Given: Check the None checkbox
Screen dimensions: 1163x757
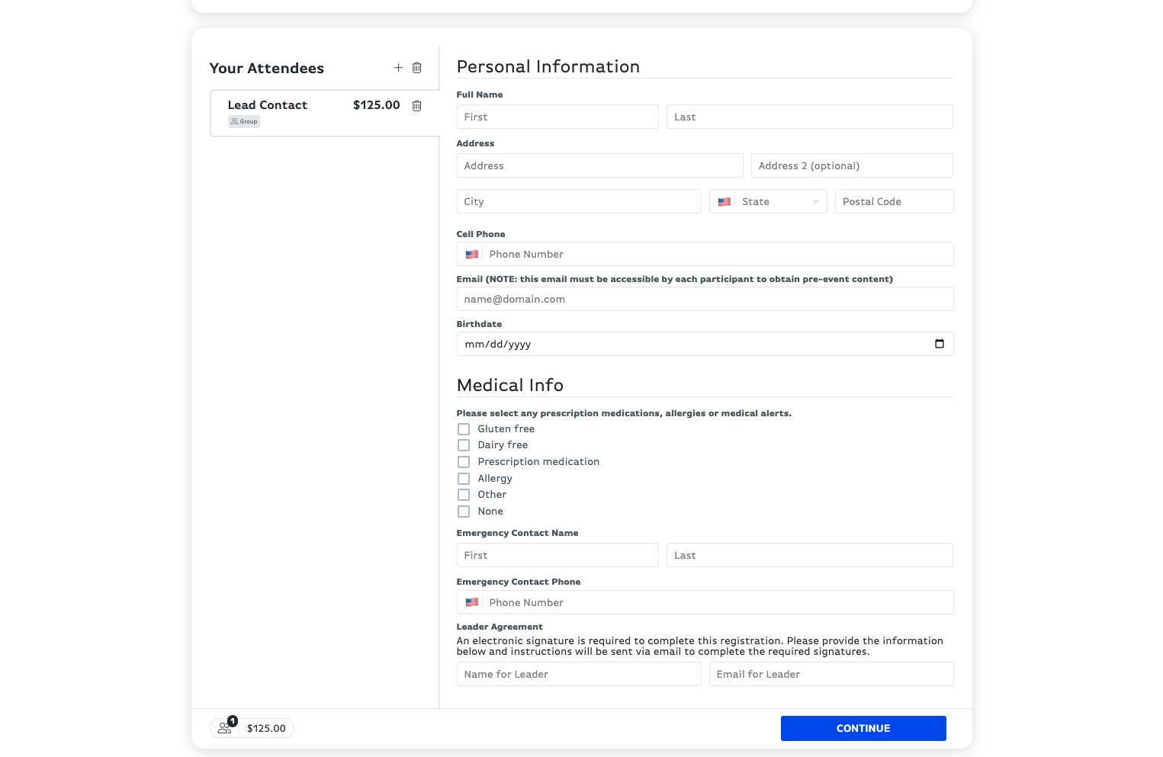Looking at the screenshot, I should pyautogui.click(x=464, y=512).
